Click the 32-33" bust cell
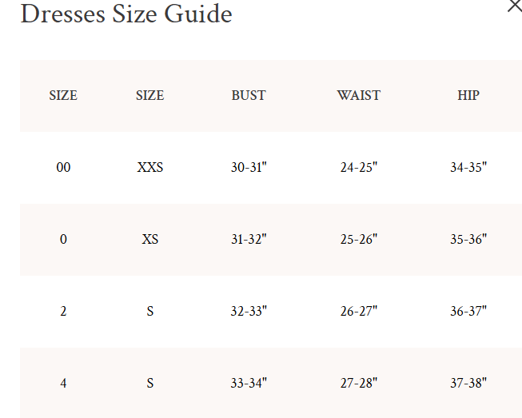The height and width of the screenshot is (418, 522). pyautogui.click(x=249, y=311)
